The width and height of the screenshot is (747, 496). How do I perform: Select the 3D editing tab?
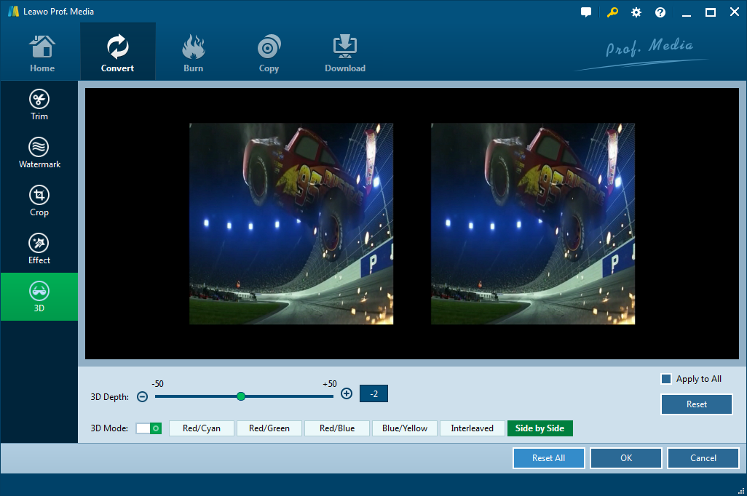coord(39,297)
